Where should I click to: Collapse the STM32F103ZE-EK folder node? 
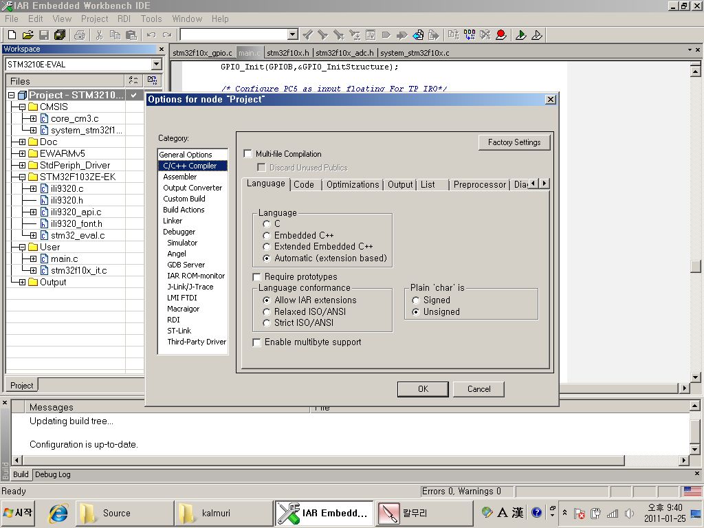click(x=22, y=177)
